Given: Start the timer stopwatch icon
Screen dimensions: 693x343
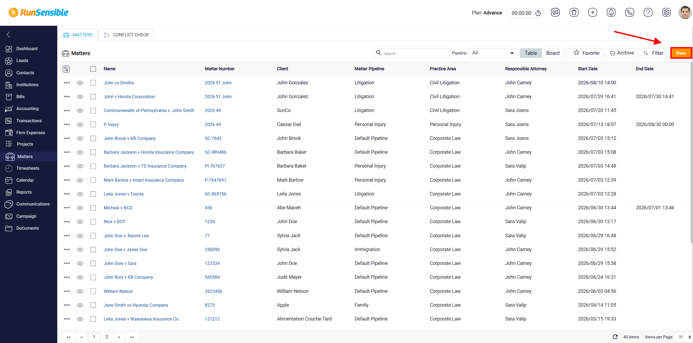Looking at the screenshot, I should click(x=538, y=13).
